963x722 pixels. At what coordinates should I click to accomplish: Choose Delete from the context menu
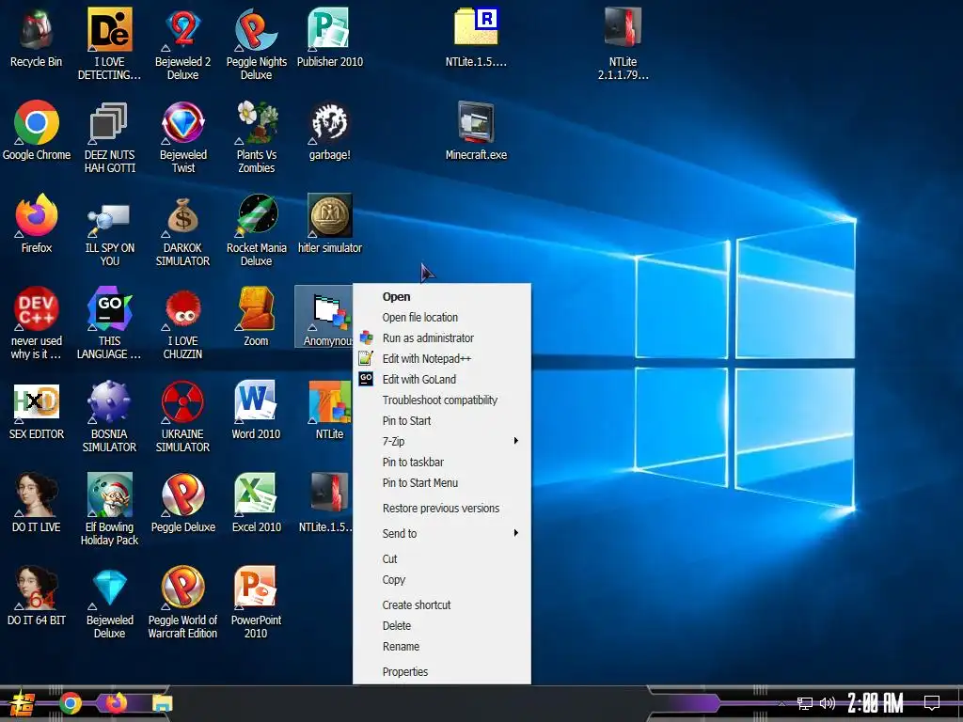click(x=442, y=626)
